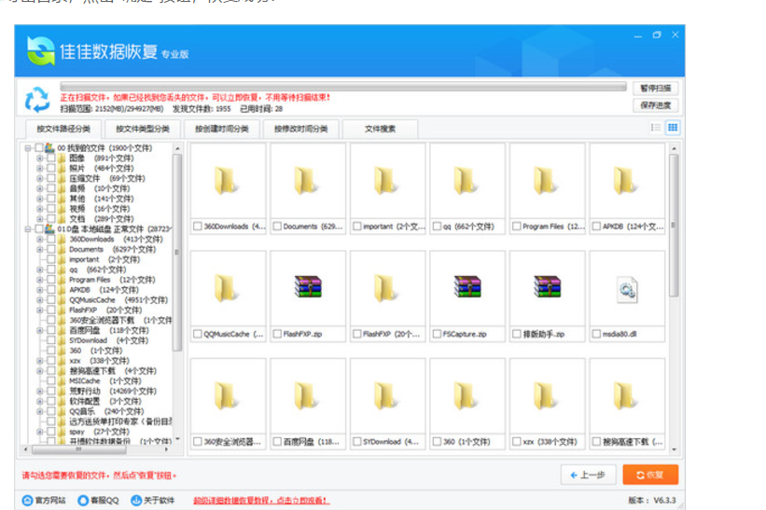Open 客服QQ support icon
766x510 pixels.
coord(83,500)
